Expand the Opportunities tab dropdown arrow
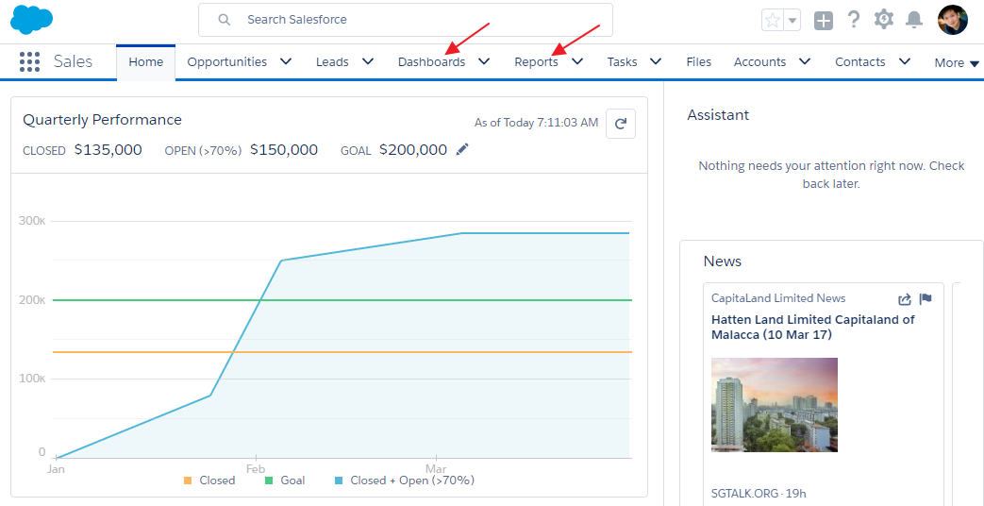 [286, 62]
